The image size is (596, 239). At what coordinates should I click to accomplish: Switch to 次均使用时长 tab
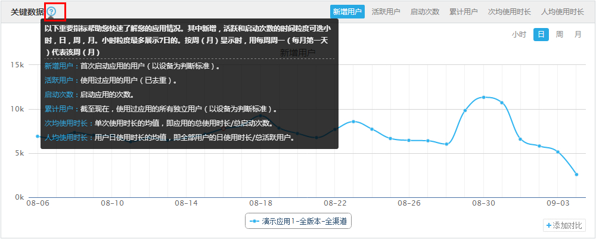tap(510, 12)
